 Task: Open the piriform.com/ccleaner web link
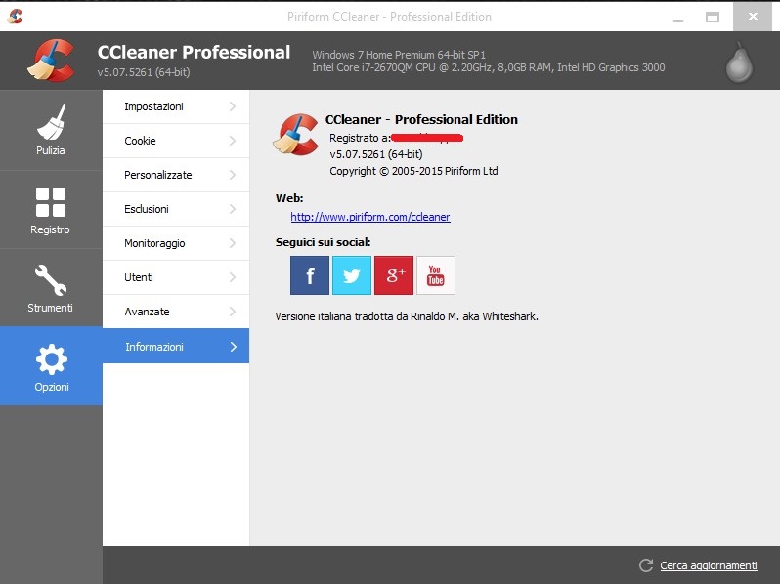(x=370, y=217)
